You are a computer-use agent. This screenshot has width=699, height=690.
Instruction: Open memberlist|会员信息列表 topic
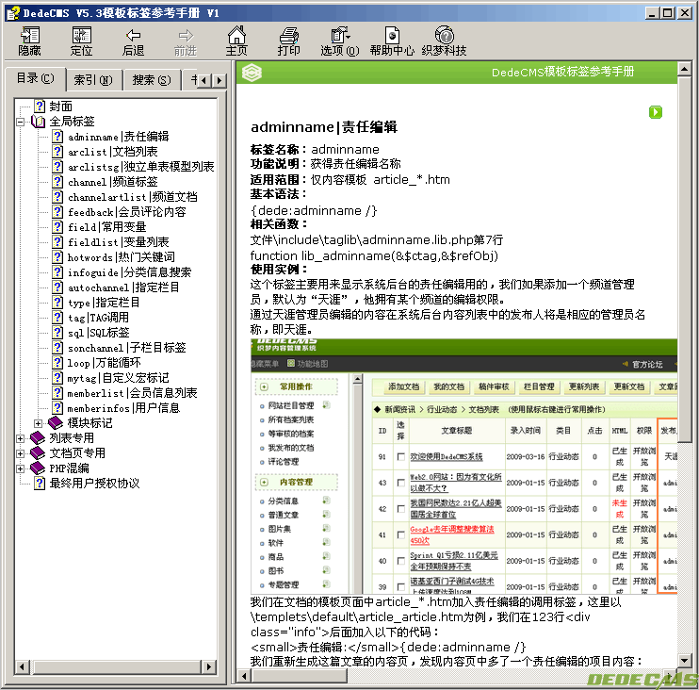point(132,393)
